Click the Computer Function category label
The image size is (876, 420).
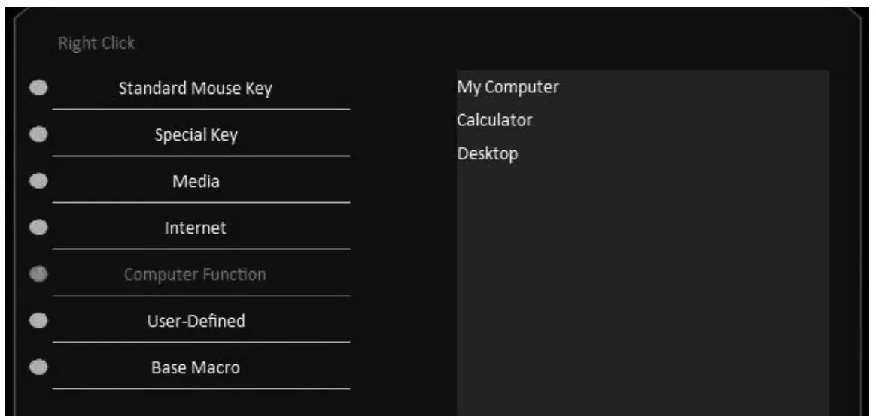196,275
